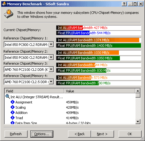This screenshot has width=145, height=141.
Task: Expand the AMD 760 PC2100 CL2 DDR dropdown
Action: point(51,70)
